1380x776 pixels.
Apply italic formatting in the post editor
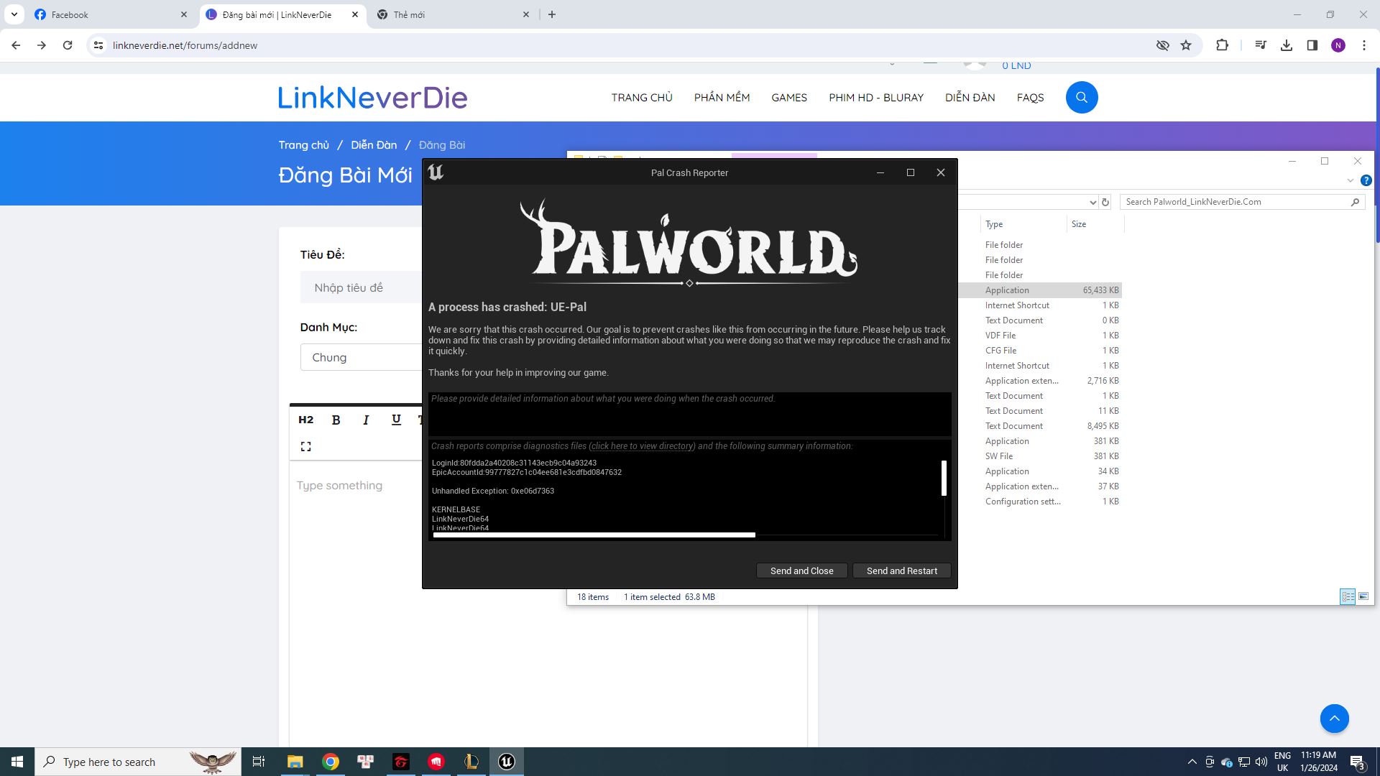coord(366,420)
